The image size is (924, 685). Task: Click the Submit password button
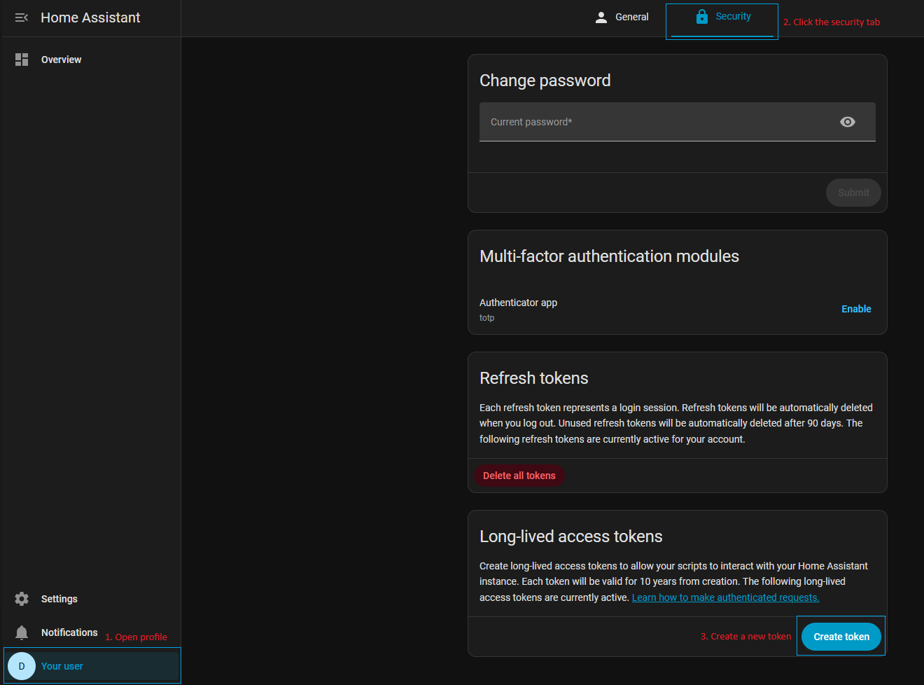(853, 193)
